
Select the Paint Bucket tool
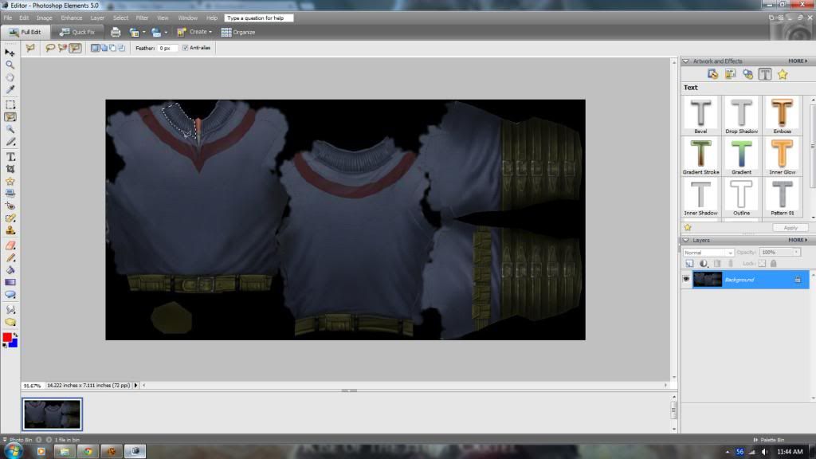coord(10,269)
